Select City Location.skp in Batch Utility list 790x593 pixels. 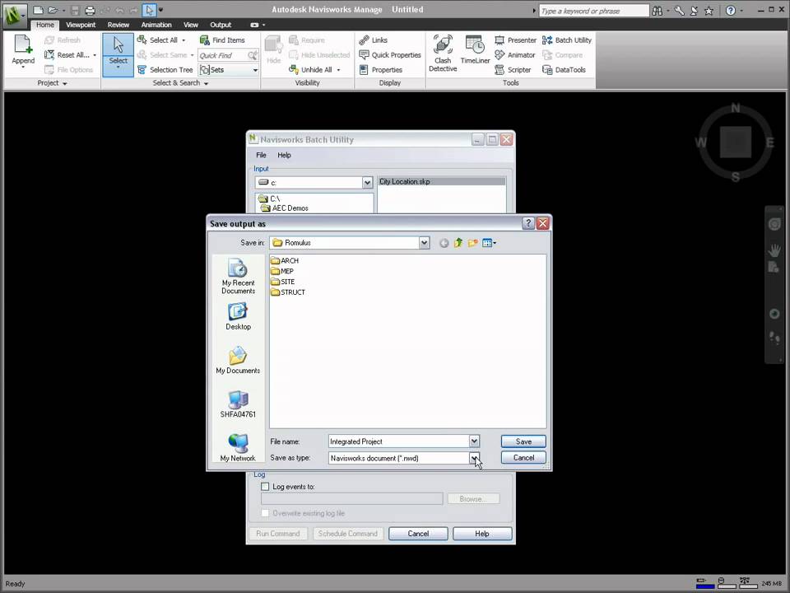click(441, 181)
